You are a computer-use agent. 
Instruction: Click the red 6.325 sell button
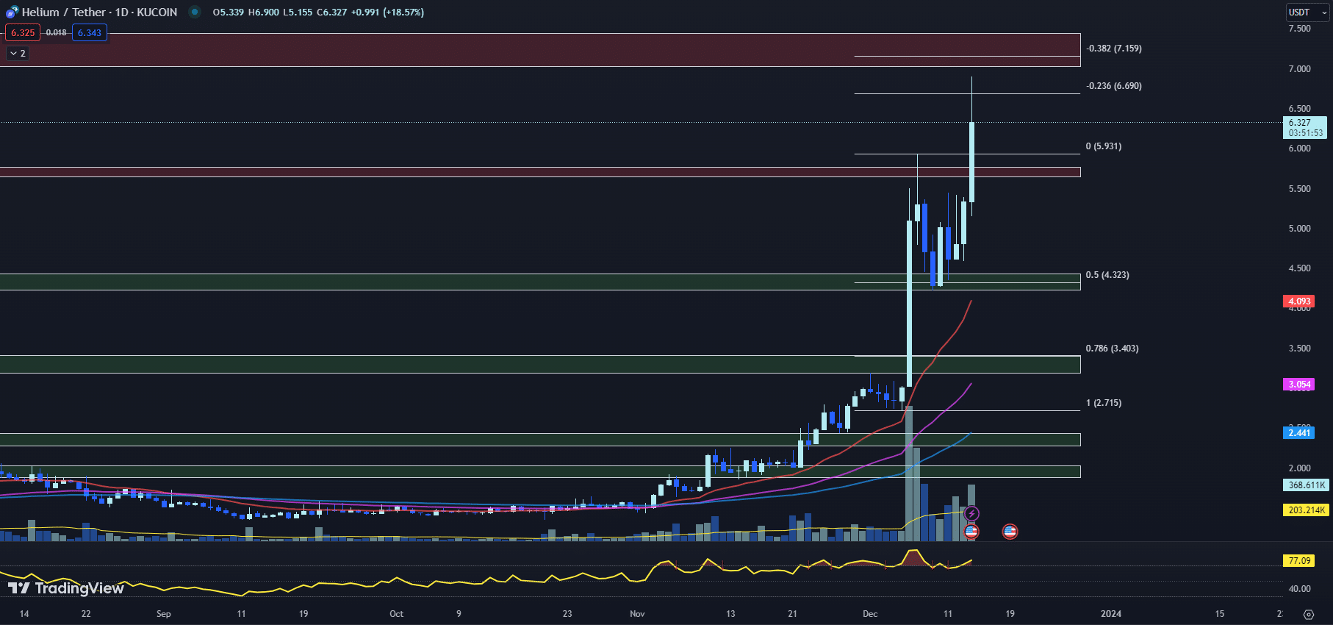click(x=23, y=33)
